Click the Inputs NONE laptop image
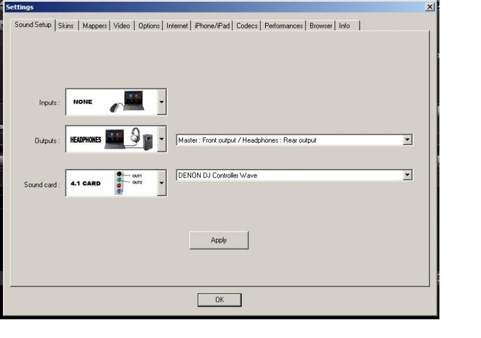Screen dimensions: 481x338 (x=111, y=102)
